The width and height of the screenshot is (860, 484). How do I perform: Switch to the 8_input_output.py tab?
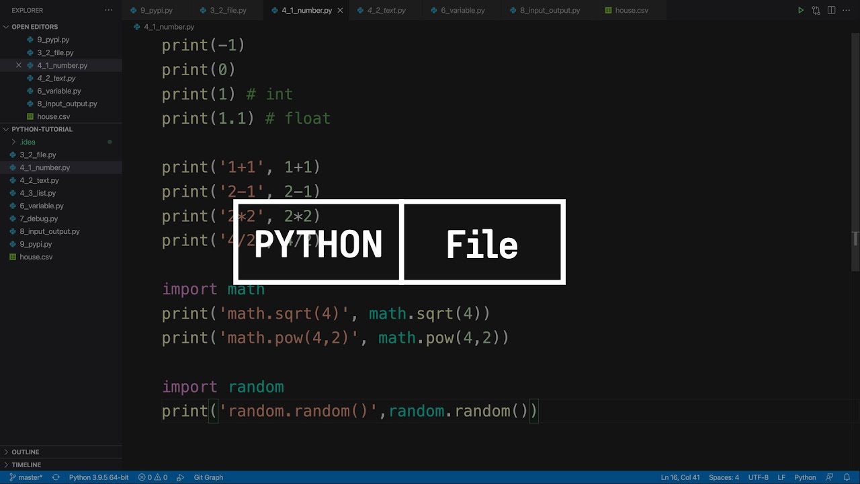click(549, 11)
